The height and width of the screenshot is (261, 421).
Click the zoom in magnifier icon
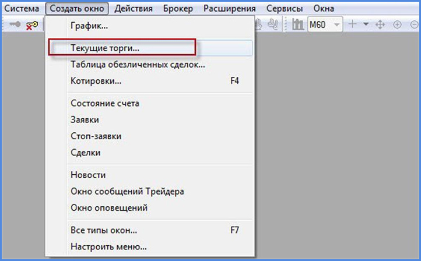[x=398, y=25]
